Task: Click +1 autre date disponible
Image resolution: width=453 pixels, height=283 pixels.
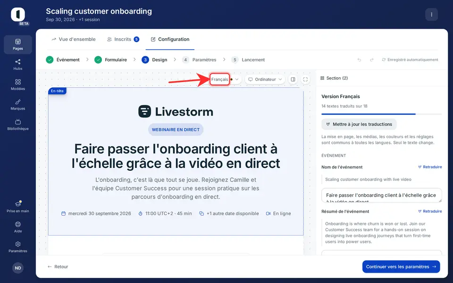Action: click(x=229, y=214)
